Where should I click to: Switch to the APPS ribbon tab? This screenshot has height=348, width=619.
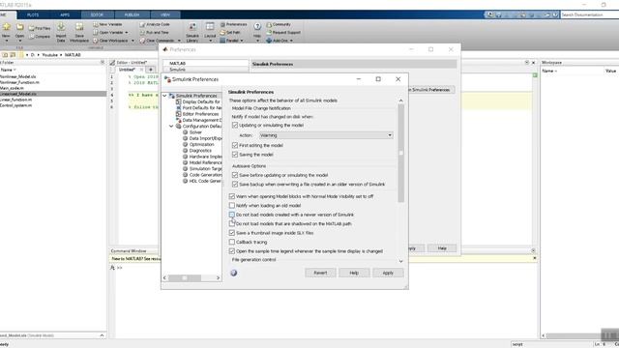click(65, 15)
